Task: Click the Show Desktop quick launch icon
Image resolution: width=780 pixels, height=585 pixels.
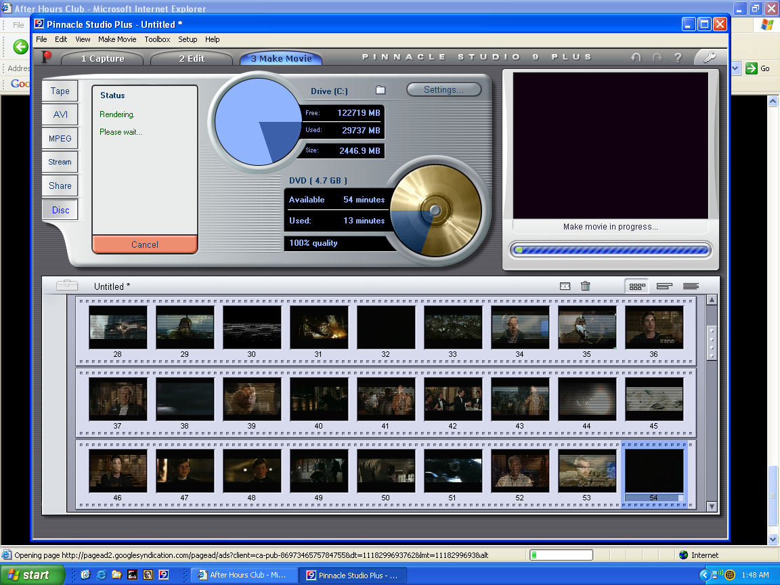Action: 85,575
